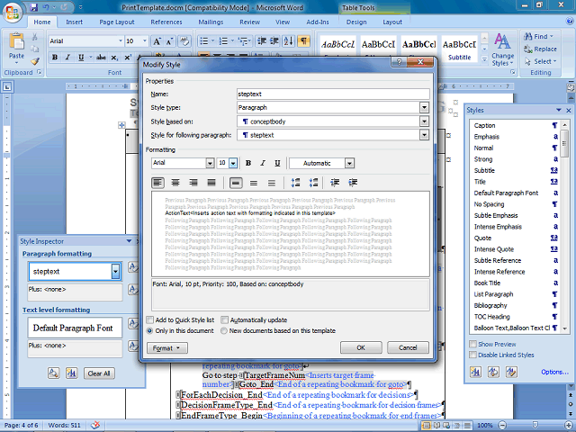Screen dimensions: 576x432
Task: Click Italic in Modify Style dialog
Action: (263, 163)
